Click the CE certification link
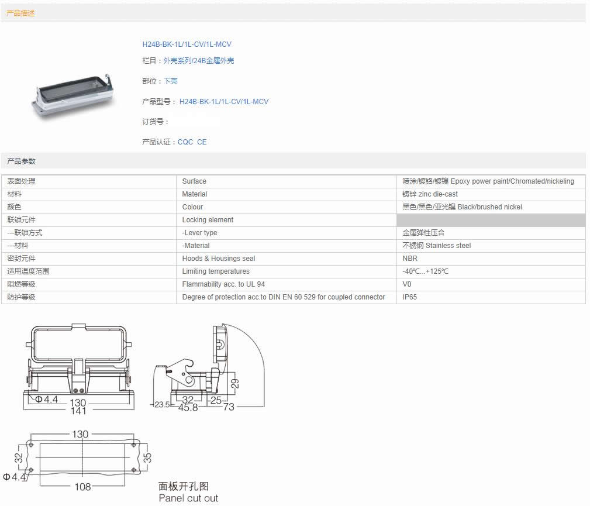This screenshot has width=590, height=506. click(202, 142)
